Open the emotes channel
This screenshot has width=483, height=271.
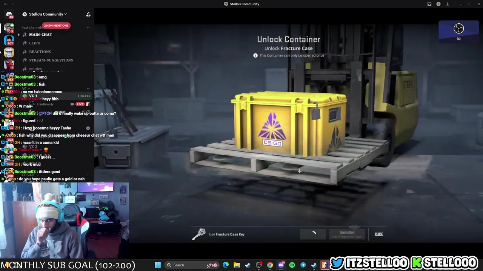(x=35, y=69)
